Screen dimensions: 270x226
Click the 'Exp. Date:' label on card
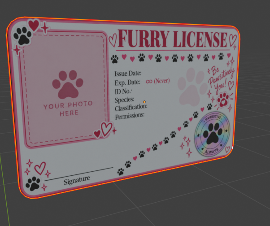tap(127, 83)
